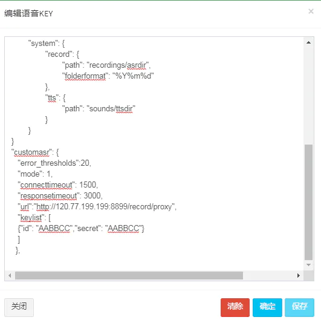The image size is (321, 320).
Task: Click the vertical scrollbar up arrow
Action: coord(308,42)
